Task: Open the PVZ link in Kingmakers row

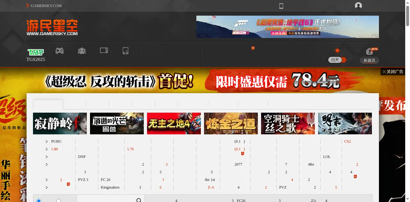Action: tap(283, 187)
